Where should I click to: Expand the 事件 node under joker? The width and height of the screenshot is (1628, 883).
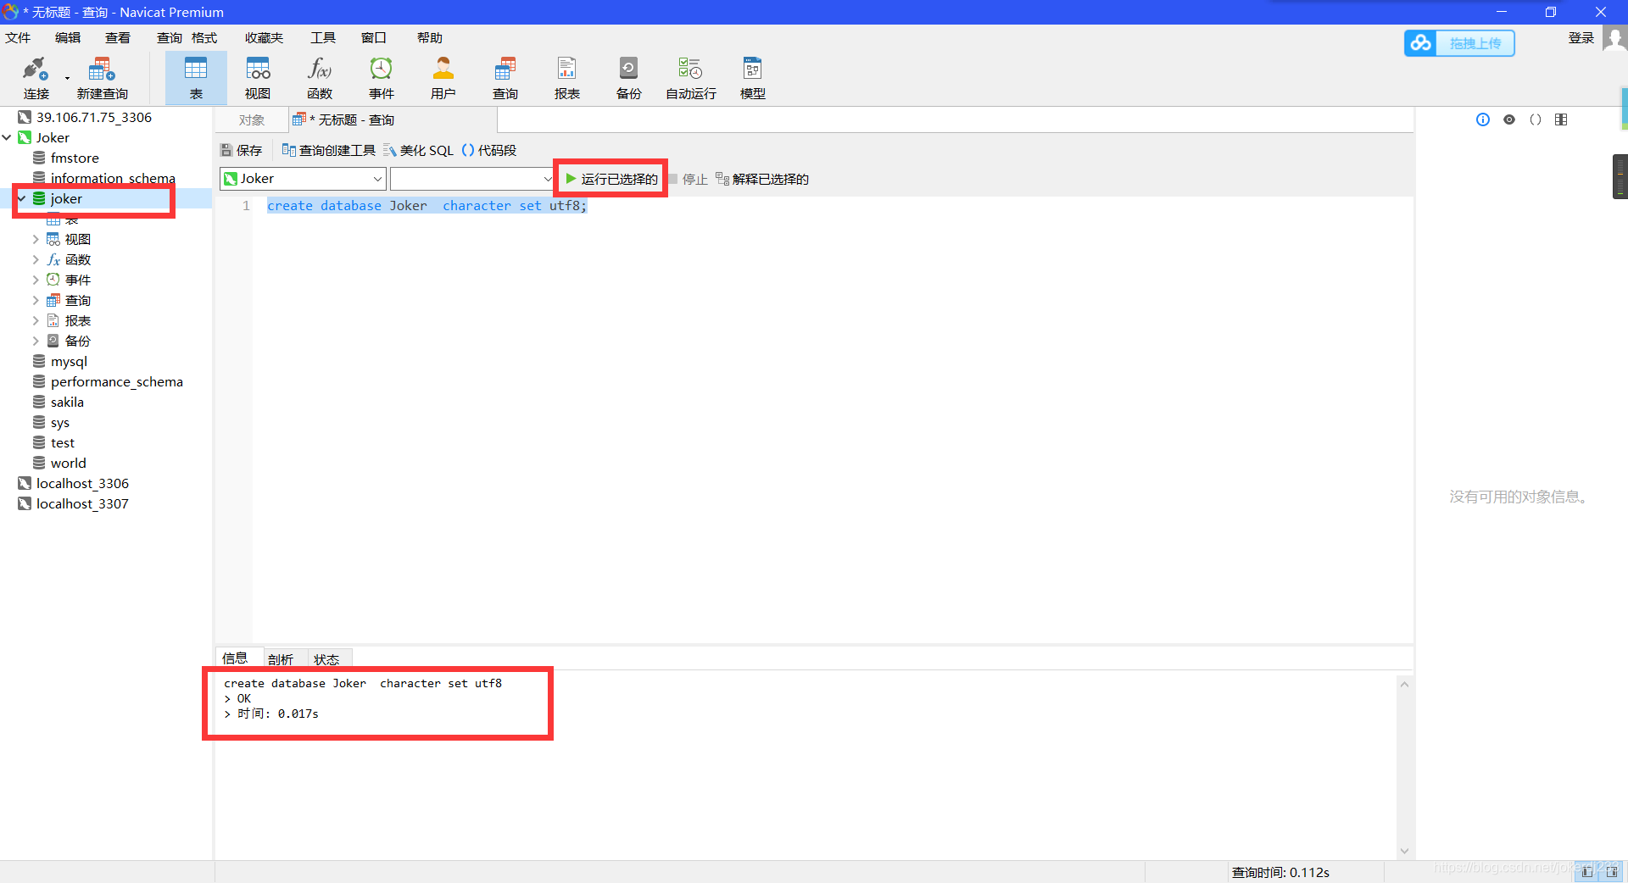pos(36,280)
